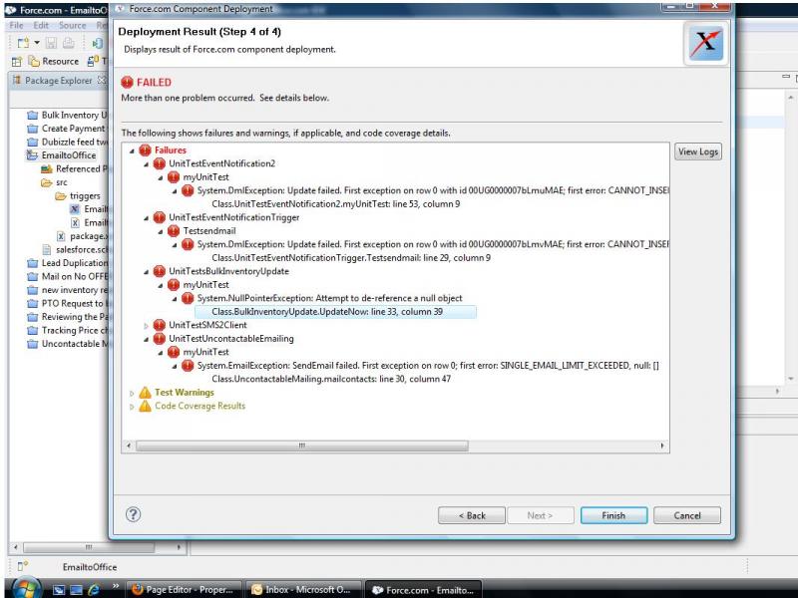The image size is (798, 598).
Task: Open the File menu in Eclipse
Action: coord(16,26)
